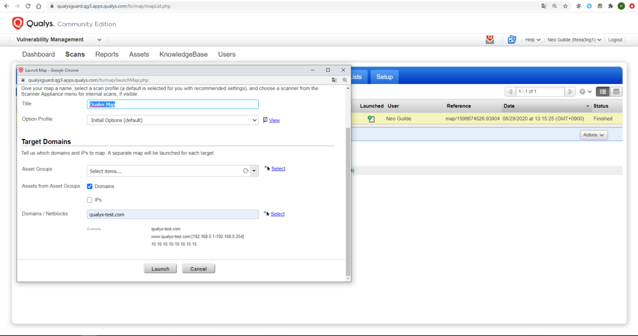The width and height of the screenshot is (638, 336).
Task: Click the Finished status cell
Action: coord(603,119)
